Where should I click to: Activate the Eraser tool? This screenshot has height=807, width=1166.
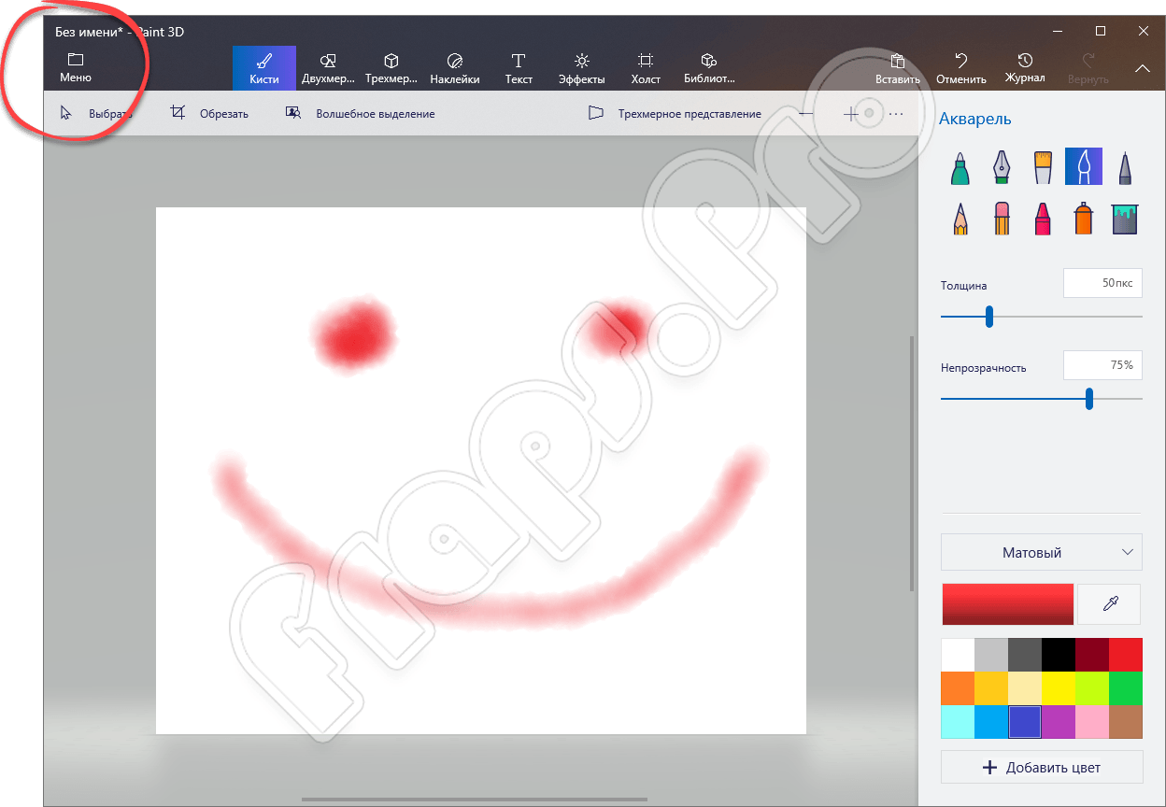pyautogui.click(x=1001, y=219)
